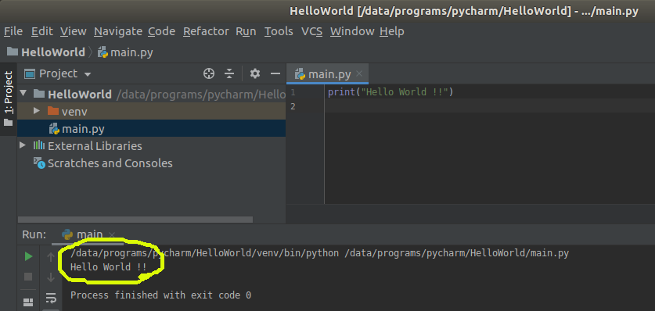The width and height of the screenshot is (655, 311).
Task: Place cursor on empty line 2
Action: click(x=490, y=106)
